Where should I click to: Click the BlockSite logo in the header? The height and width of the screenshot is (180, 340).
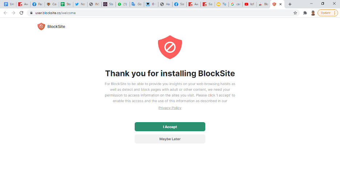click(x=51, y=26)
